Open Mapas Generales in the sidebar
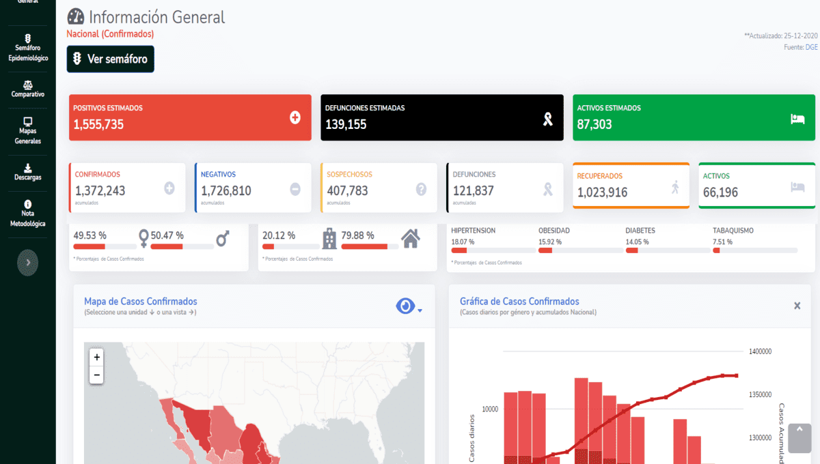 pyautogui.click(x=28, y=130)
